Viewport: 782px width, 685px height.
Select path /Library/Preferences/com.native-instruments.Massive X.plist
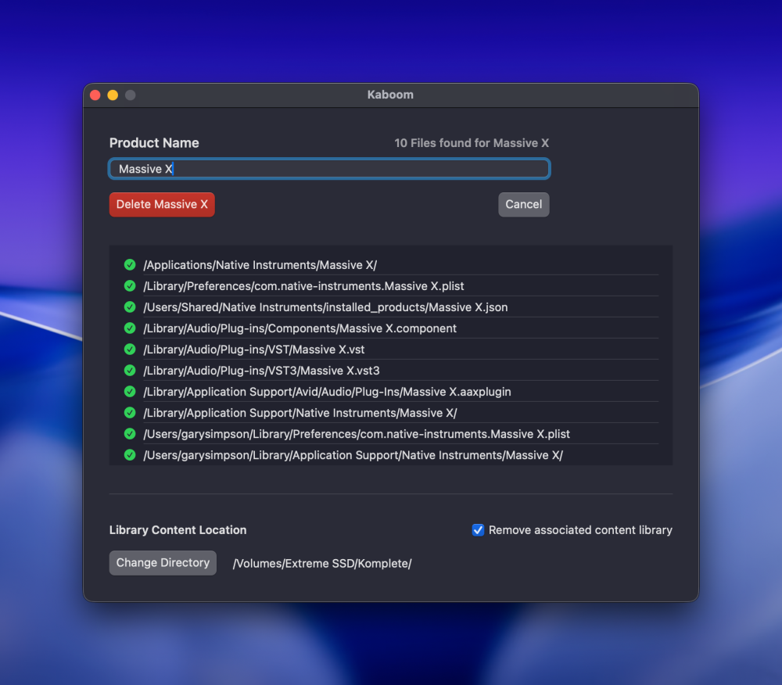[303, 286]
